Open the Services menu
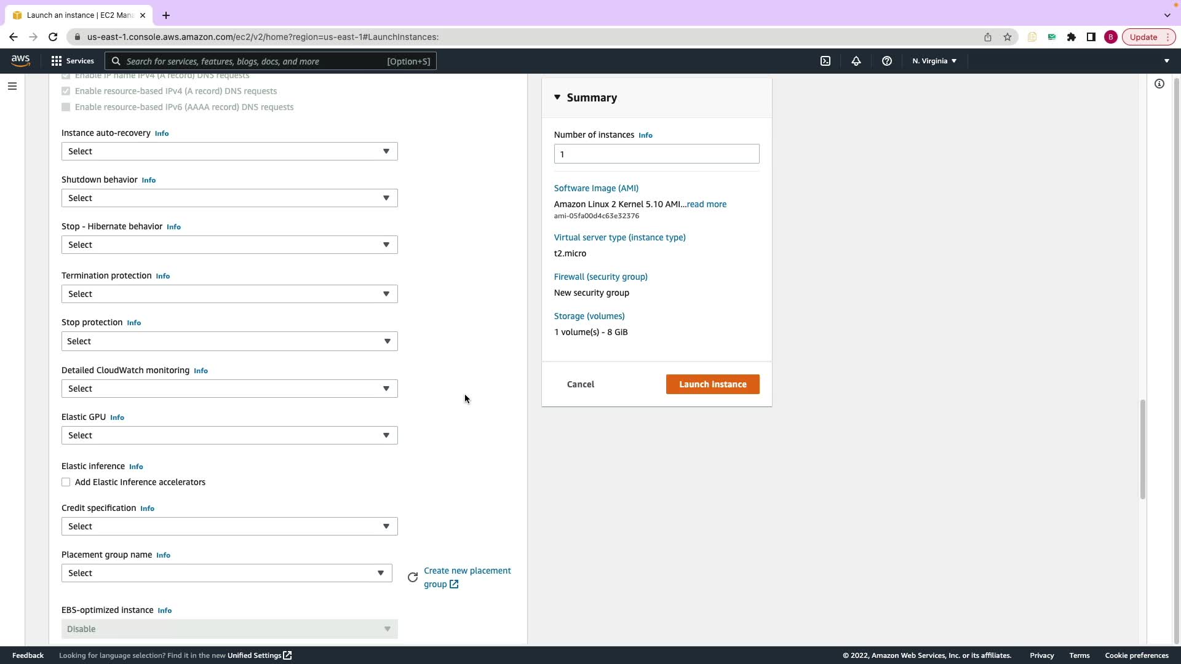The image size is (1181, 664). tap(73, 61)
